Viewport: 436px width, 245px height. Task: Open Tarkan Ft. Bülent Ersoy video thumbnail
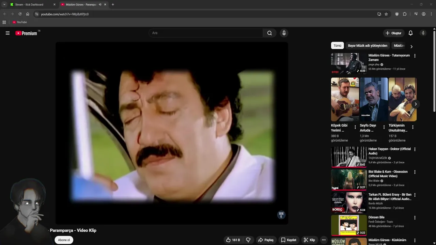pyautogui.click(x=349, y=202)
